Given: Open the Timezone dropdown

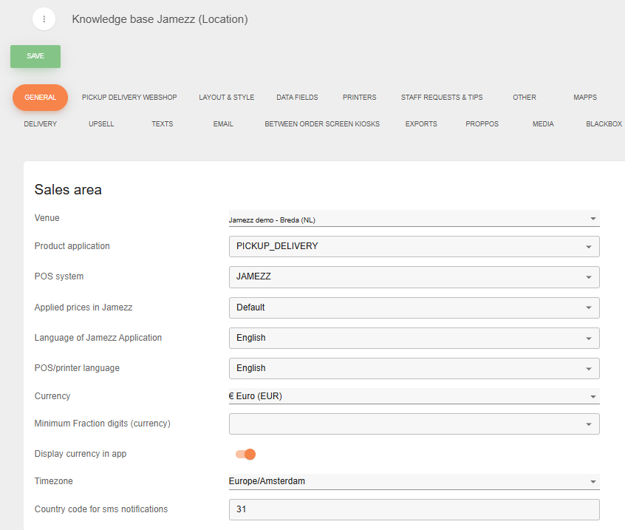Looking at the screenshot, I should (414, 481).
